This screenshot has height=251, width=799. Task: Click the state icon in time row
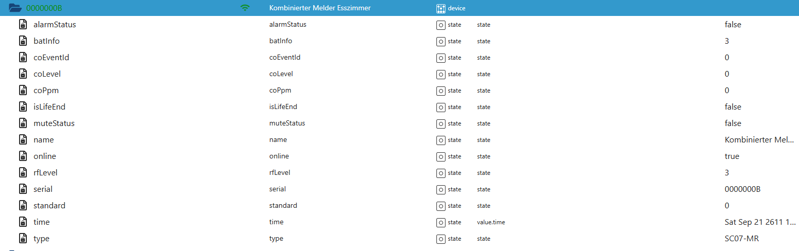click(x=441, y=222)
